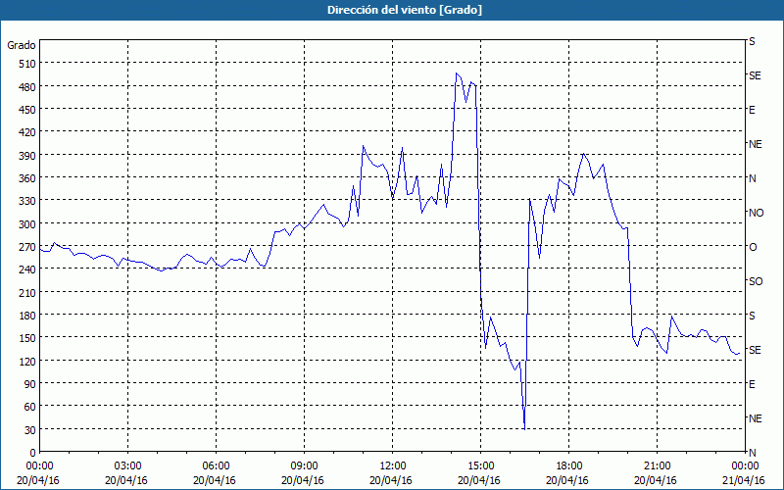The width and height of the screenshot is (784, 490).
Task: Click the '300' degree axis label
Action: pyautogui.click(x=27, y=224)
